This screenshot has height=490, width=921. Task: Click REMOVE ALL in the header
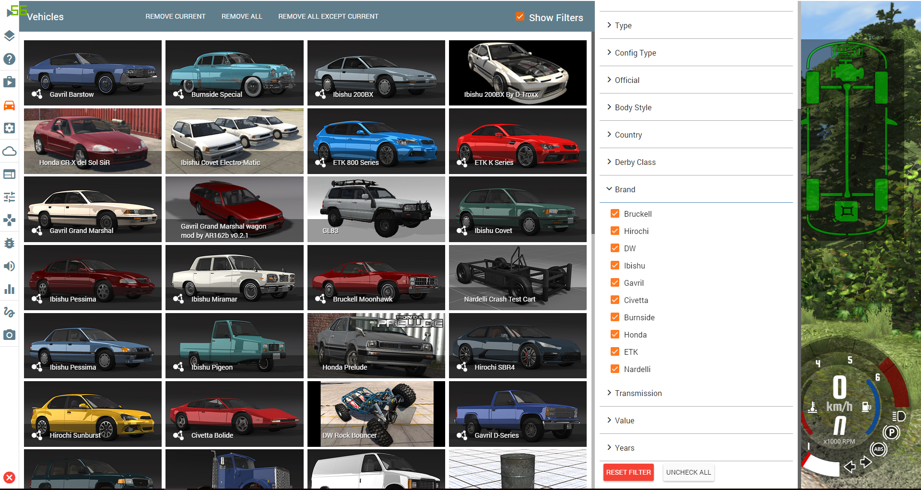click(x=242, y=16)
